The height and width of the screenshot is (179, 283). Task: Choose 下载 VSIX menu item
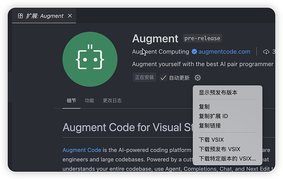coord(227,140)
